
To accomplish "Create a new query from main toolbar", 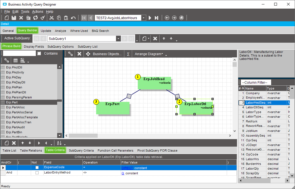I will pyautogui.click(x=7, y=18).
